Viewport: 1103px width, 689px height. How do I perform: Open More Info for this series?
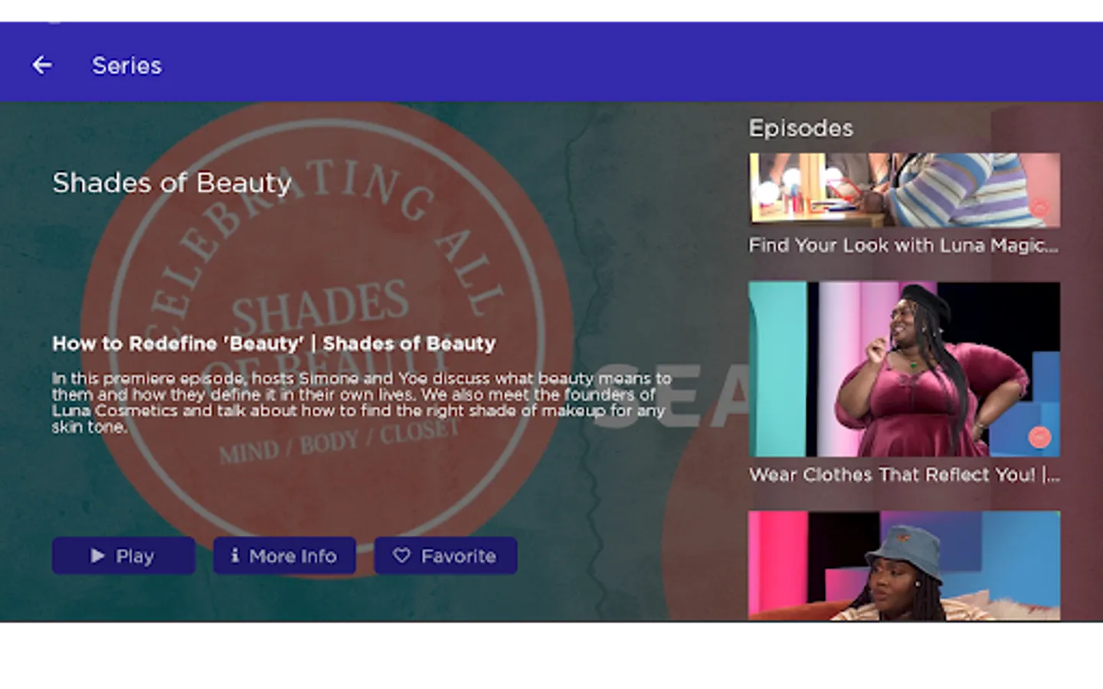click(x=284, y=556)
